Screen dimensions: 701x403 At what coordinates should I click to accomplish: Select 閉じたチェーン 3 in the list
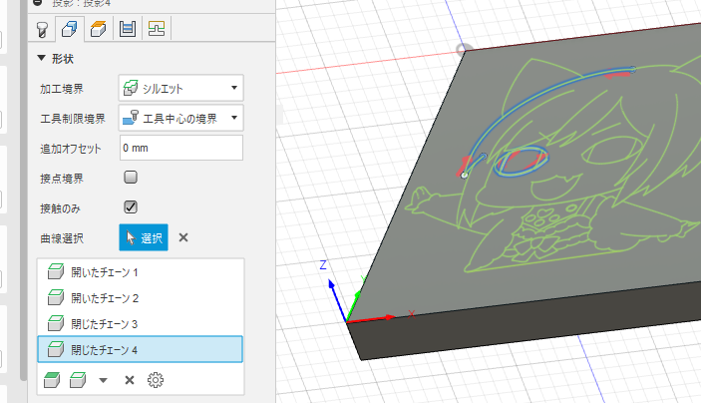141,324
